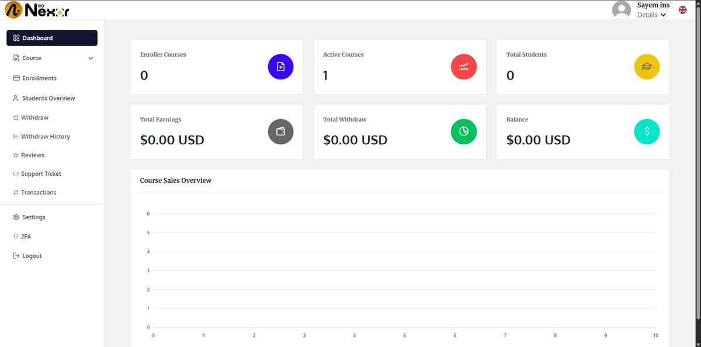The width and height of the screenshot is (701, 347).
Task: Open the Reviews page link
Action: coord(33,155)
